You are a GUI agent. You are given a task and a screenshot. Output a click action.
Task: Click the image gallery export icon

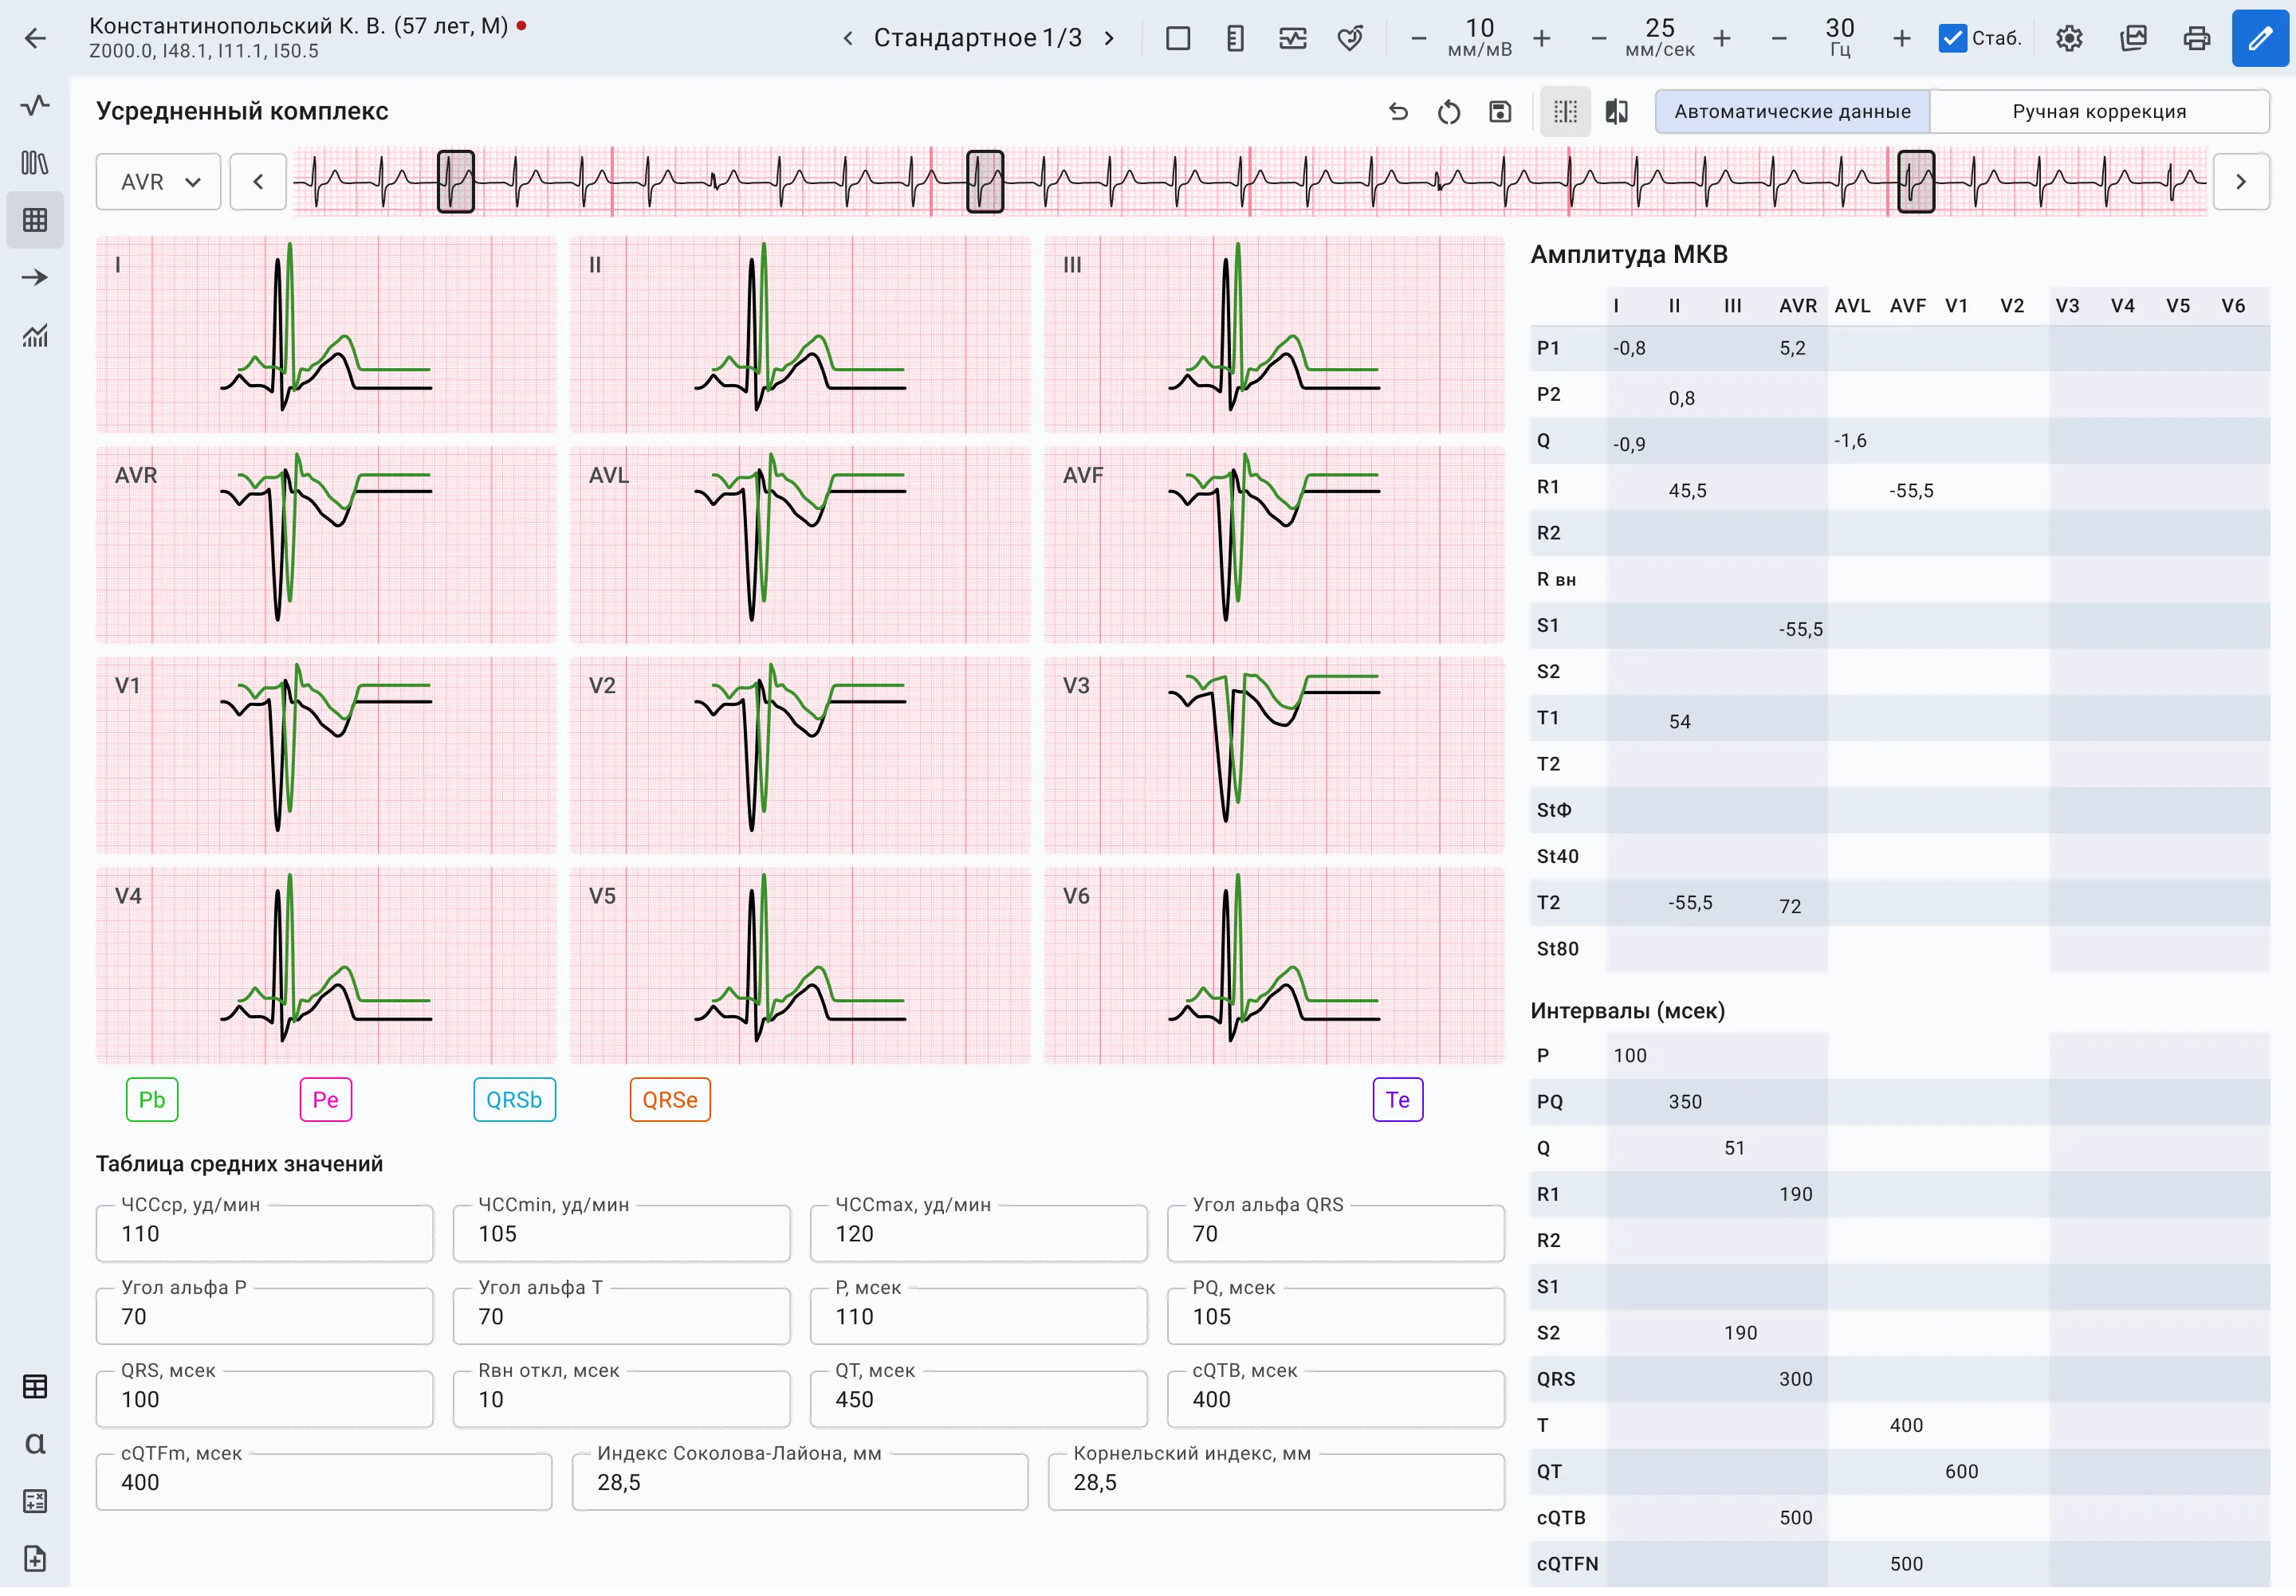click(x=2133, y=38)
